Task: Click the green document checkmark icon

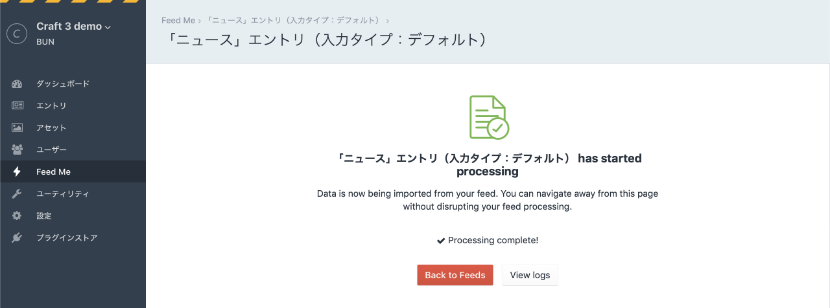Action: point(488,117)
